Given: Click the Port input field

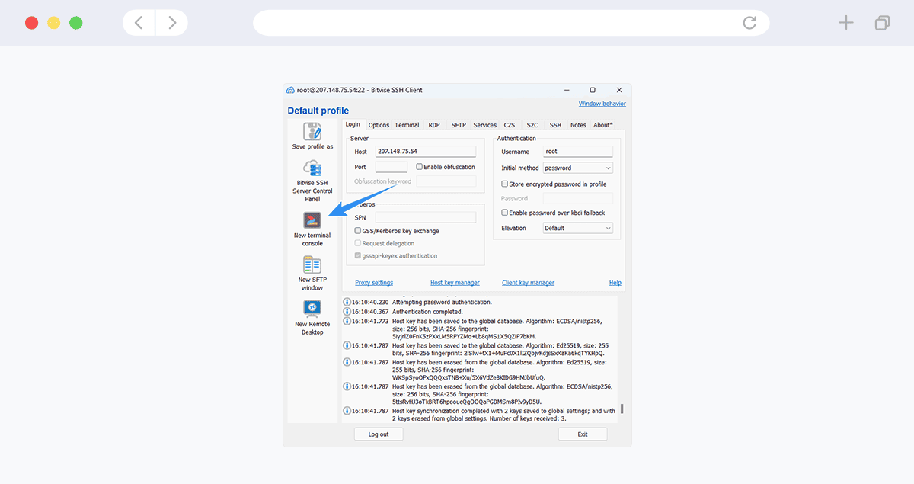Looking at the screenshot, I should pyautogui.click(x=391, y=167).
